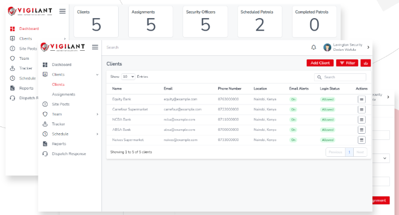Click equity@example.com email cell

click(x=180, y=99)
